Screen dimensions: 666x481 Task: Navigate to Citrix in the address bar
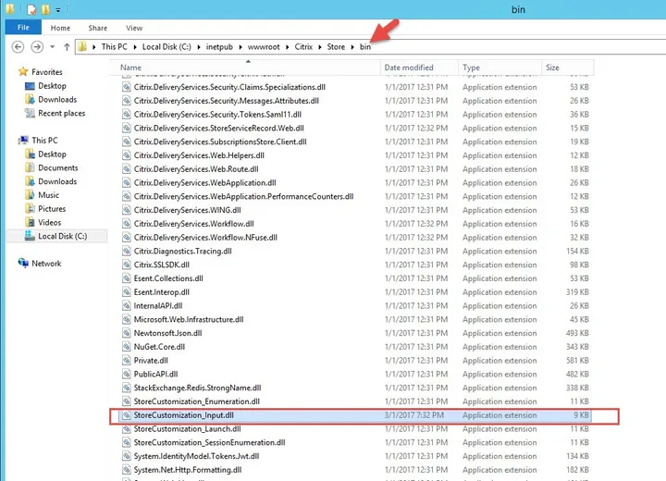pos(303,47)
